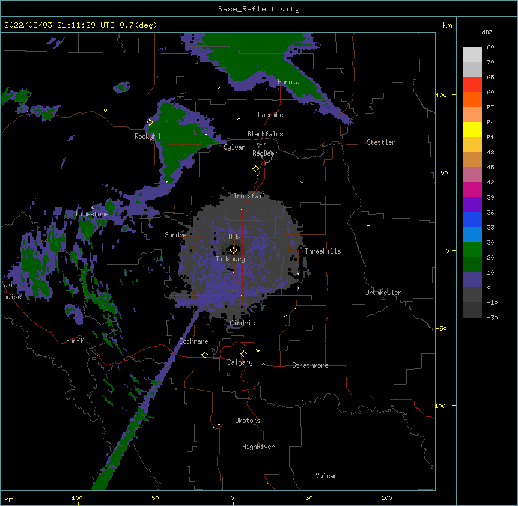The width and height of the screenshot is (518, 506).
Task: Click the Lacombe city label
Action: 270,115
